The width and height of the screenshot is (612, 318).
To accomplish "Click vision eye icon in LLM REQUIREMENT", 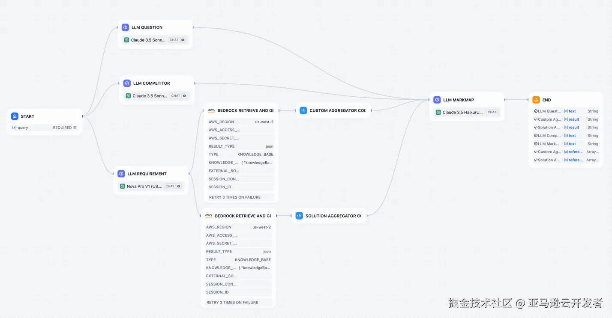I will tap(179, 186).
